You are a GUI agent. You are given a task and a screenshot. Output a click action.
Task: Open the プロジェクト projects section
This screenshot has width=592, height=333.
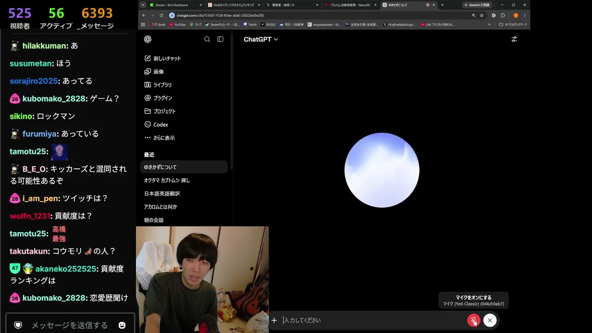click(x=184, y=111)
